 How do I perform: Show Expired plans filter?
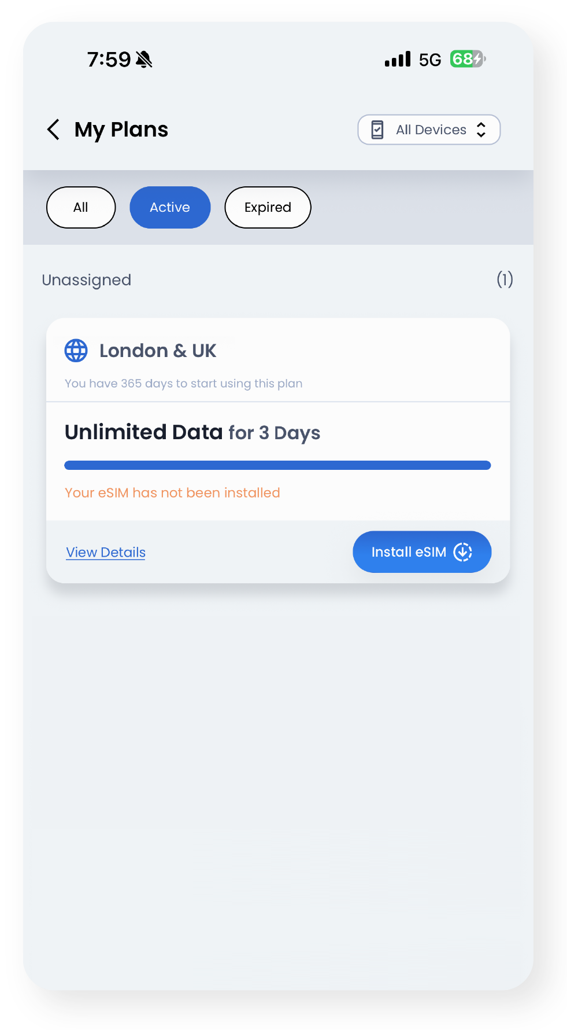268,207
